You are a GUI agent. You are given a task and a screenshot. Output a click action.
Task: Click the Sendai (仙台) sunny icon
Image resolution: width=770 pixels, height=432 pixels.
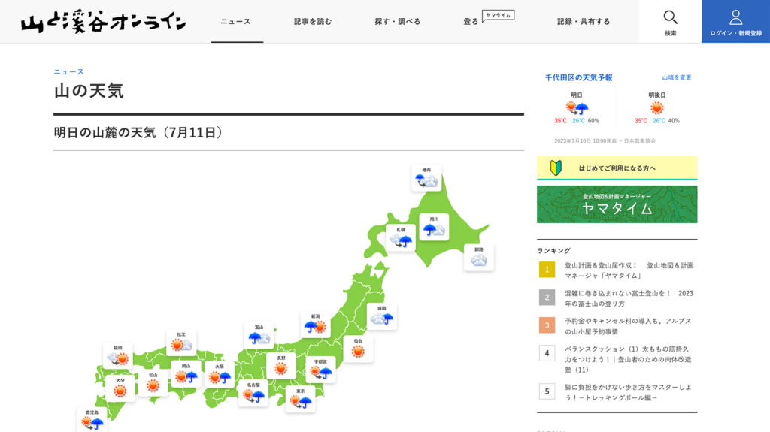point(358,349)
